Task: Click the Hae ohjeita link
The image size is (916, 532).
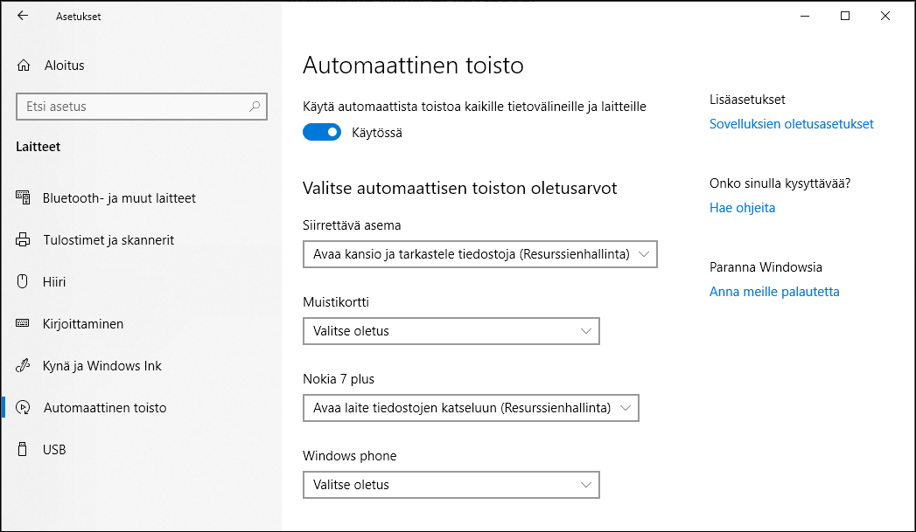Action: point(742,208)
